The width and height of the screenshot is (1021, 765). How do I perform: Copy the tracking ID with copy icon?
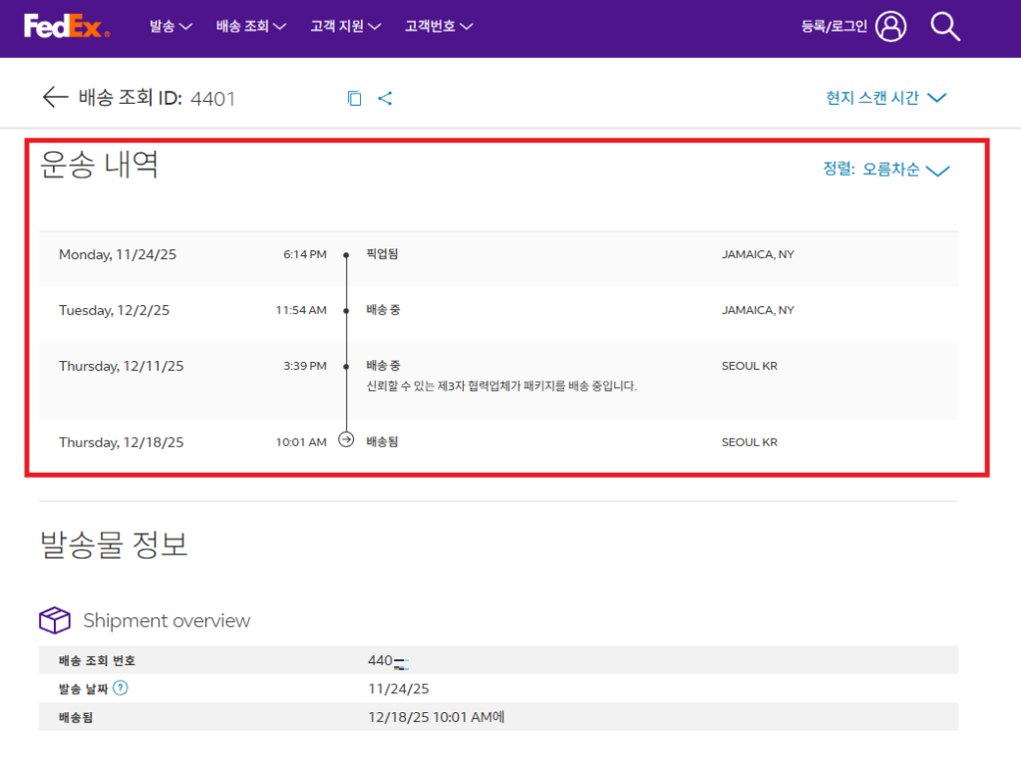[x=354, y=98]
